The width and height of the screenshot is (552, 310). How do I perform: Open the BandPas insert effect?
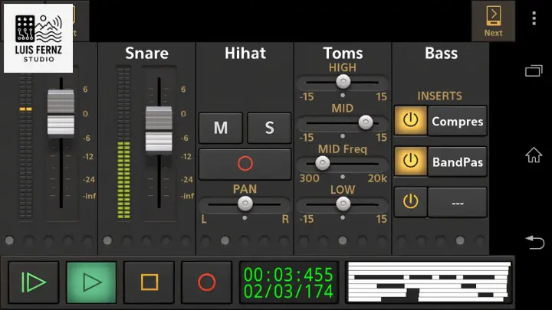(x=457, y=162)
